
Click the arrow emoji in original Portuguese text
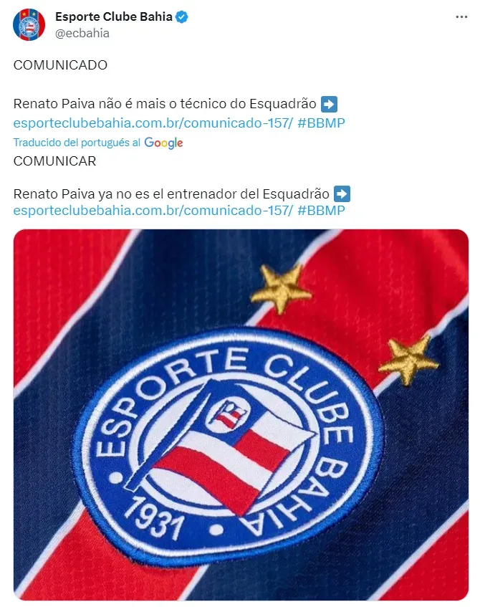coord(329,104)
